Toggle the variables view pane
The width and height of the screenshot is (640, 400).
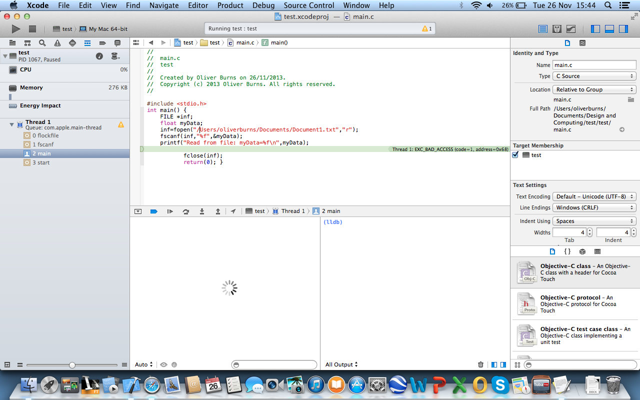point(494,365)
